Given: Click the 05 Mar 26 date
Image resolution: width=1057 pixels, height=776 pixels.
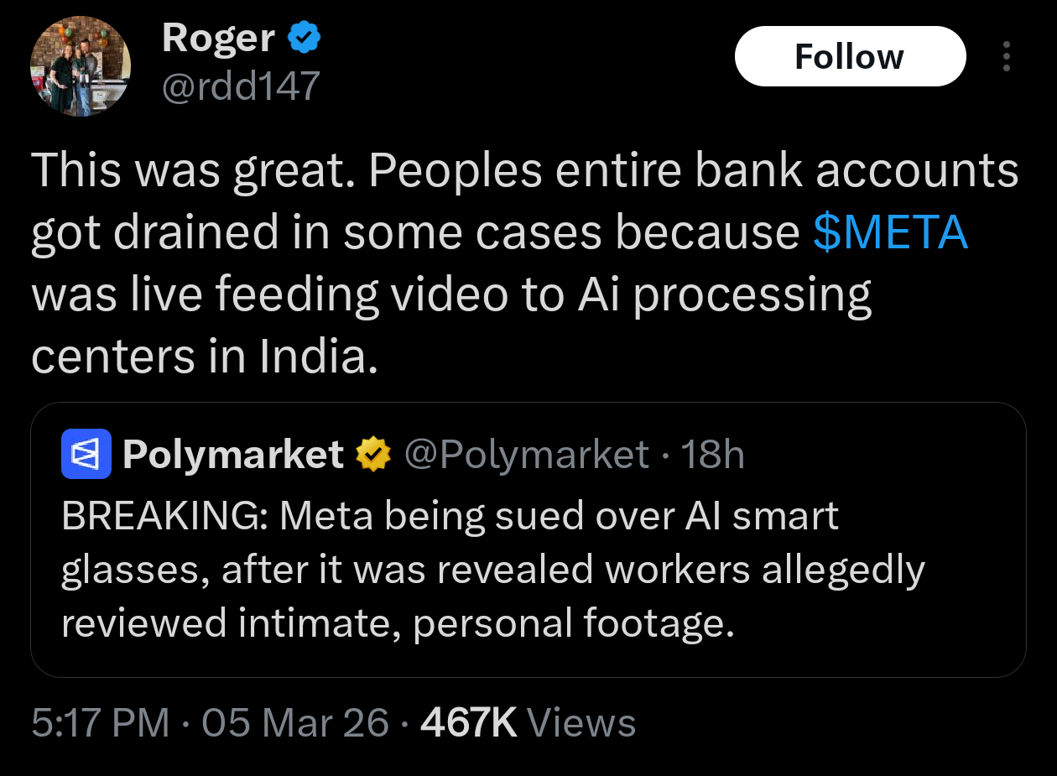Looking at the screenshot, I should [295, 722].
